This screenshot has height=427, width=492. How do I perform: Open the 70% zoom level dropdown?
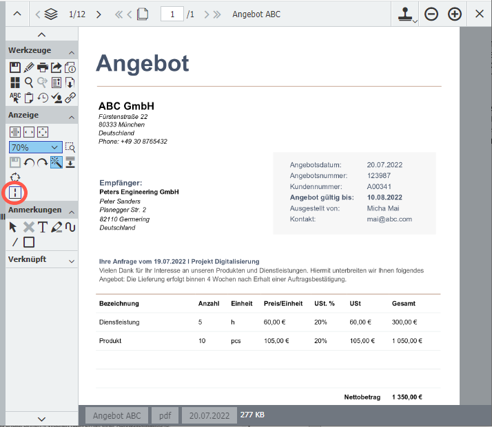(x=36, y=147)
